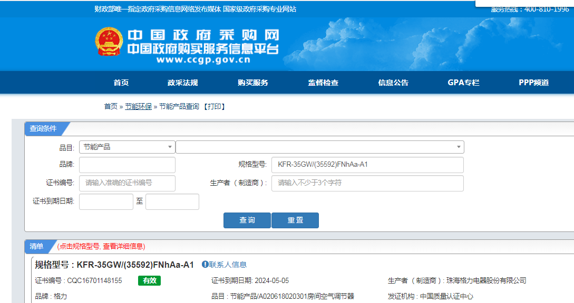Focus the 证书编号 certificate number field
Screen dimensions: 574x303
pos(127,183)
